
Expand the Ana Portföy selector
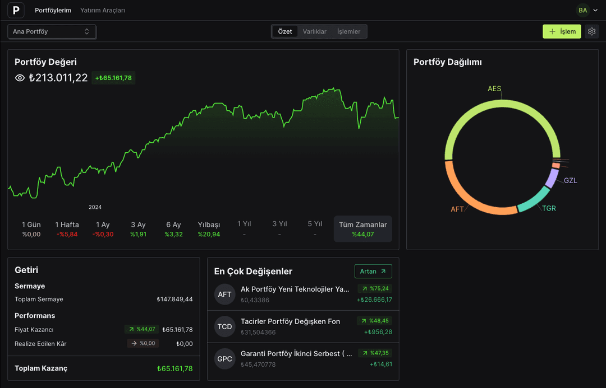(x=52, y=31)
